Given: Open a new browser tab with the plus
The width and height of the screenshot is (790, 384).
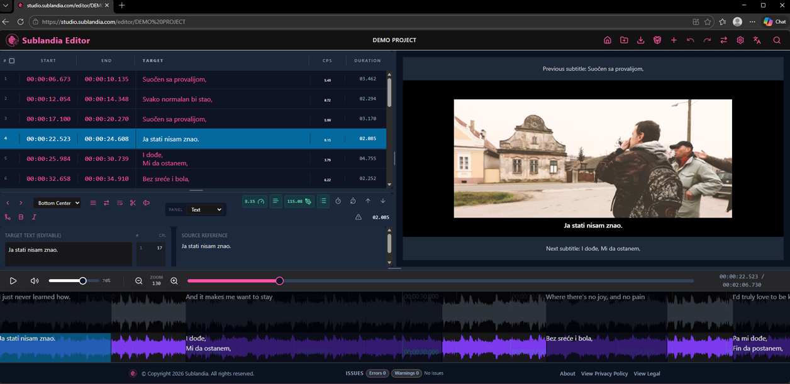Looking at the screenshot, I should [x=121, y=5].
